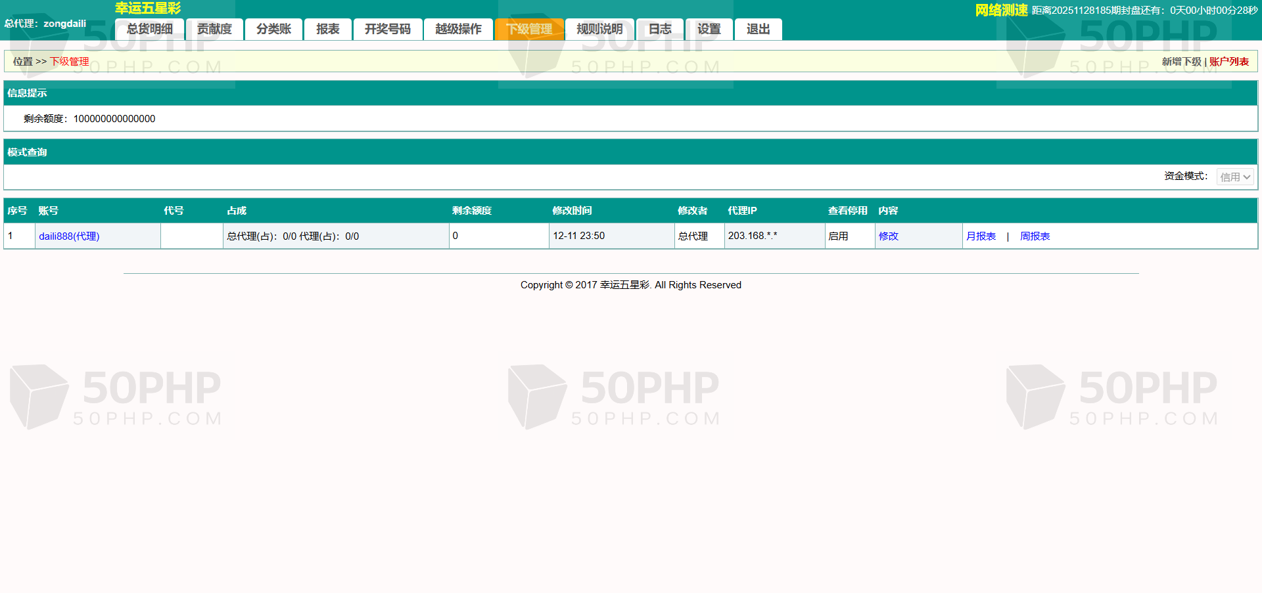Click the highlighted 下级管理 tab
Screen dimensions: 1262x593
(x=529, y=30)
